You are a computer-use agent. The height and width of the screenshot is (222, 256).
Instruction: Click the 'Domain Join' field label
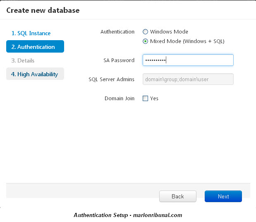[120, 99]
